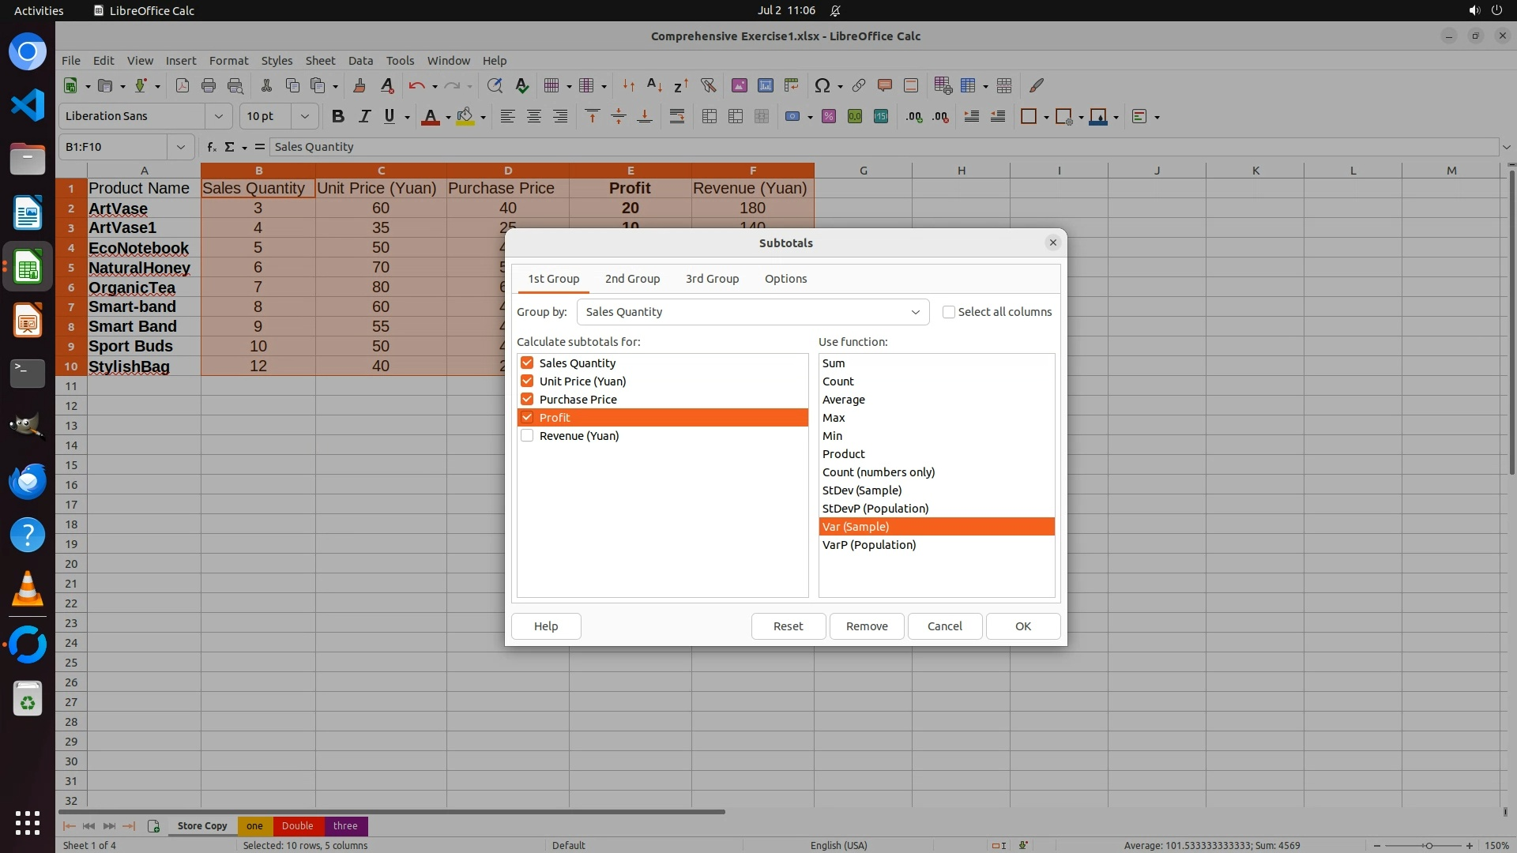The image size is (1517, 853).
Task: Open the font name dropdown
Action: click(x=219, y=116)
